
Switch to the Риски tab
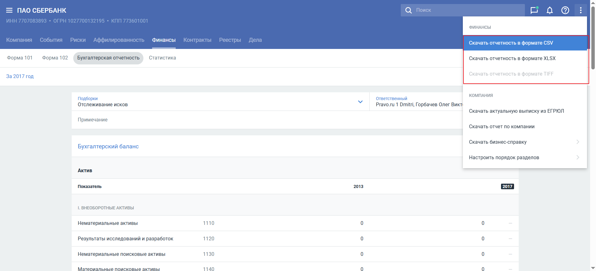pyautogui.click(x=78, y=40)
